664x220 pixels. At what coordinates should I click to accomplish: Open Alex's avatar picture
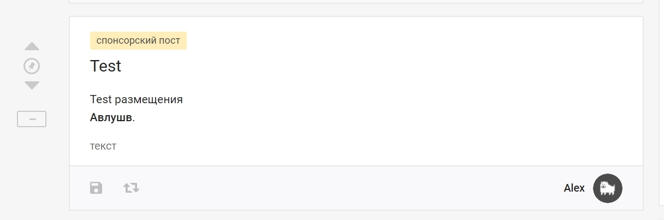tap(608, 188)
